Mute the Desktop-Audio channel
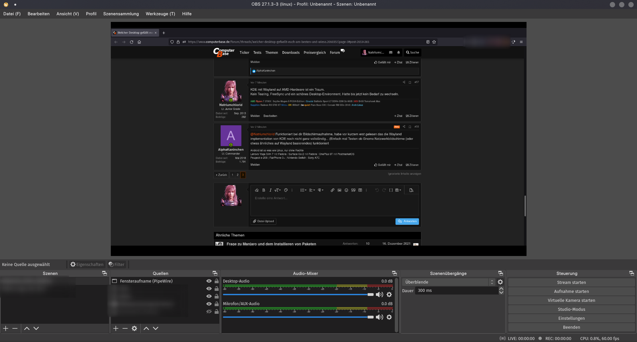637x342 pixels. tap(380, 295)
